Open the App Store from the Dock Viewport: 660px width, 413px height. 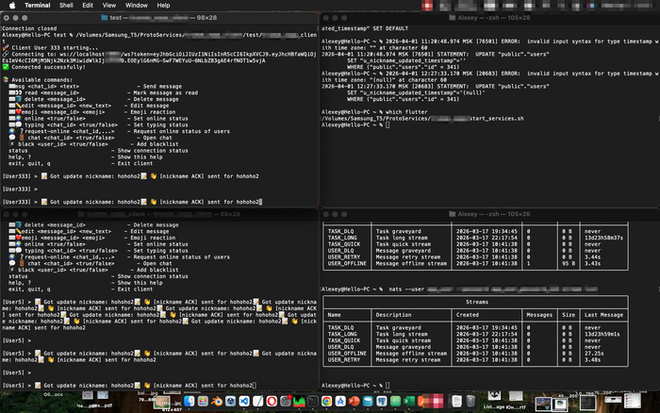pos(340,401)
